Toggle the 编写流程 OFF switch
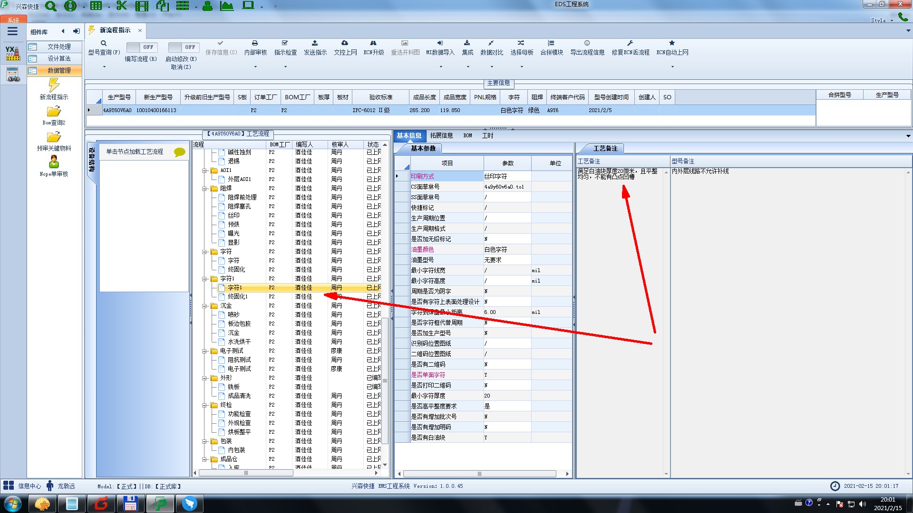The height and width of the screenshot is (513, 913). pos(141,47)
